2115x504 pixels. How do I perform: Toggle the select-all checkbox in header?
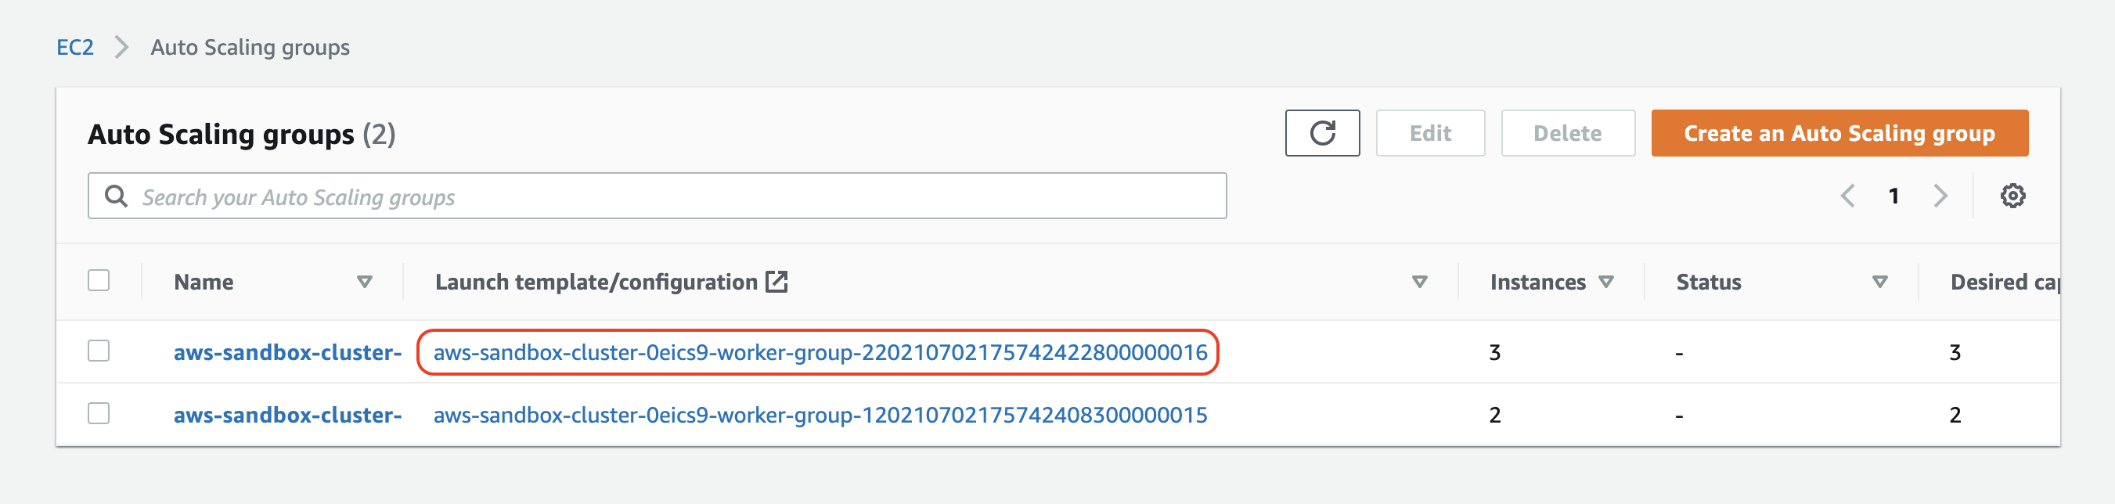pyautogui.click(x=99, y=281)
